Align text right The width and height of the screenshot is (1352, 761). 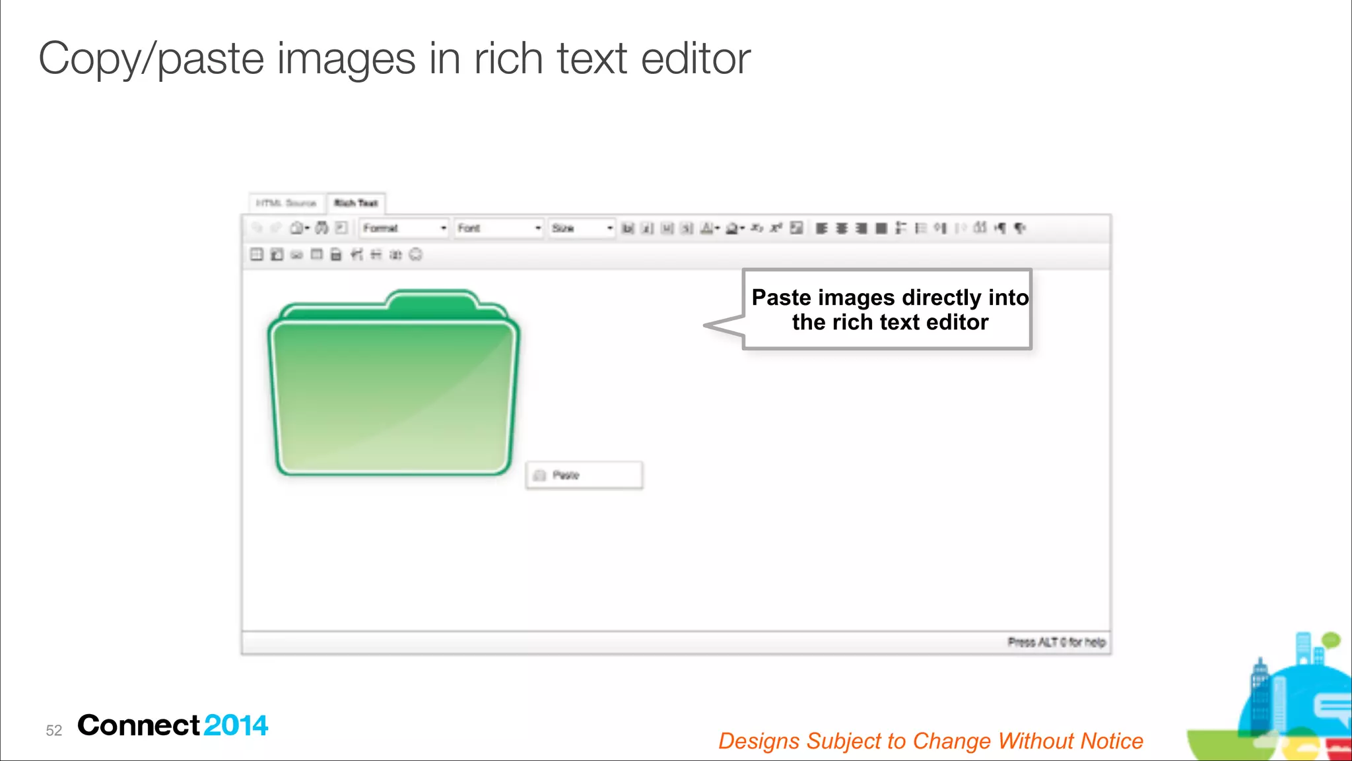[862, 228]
